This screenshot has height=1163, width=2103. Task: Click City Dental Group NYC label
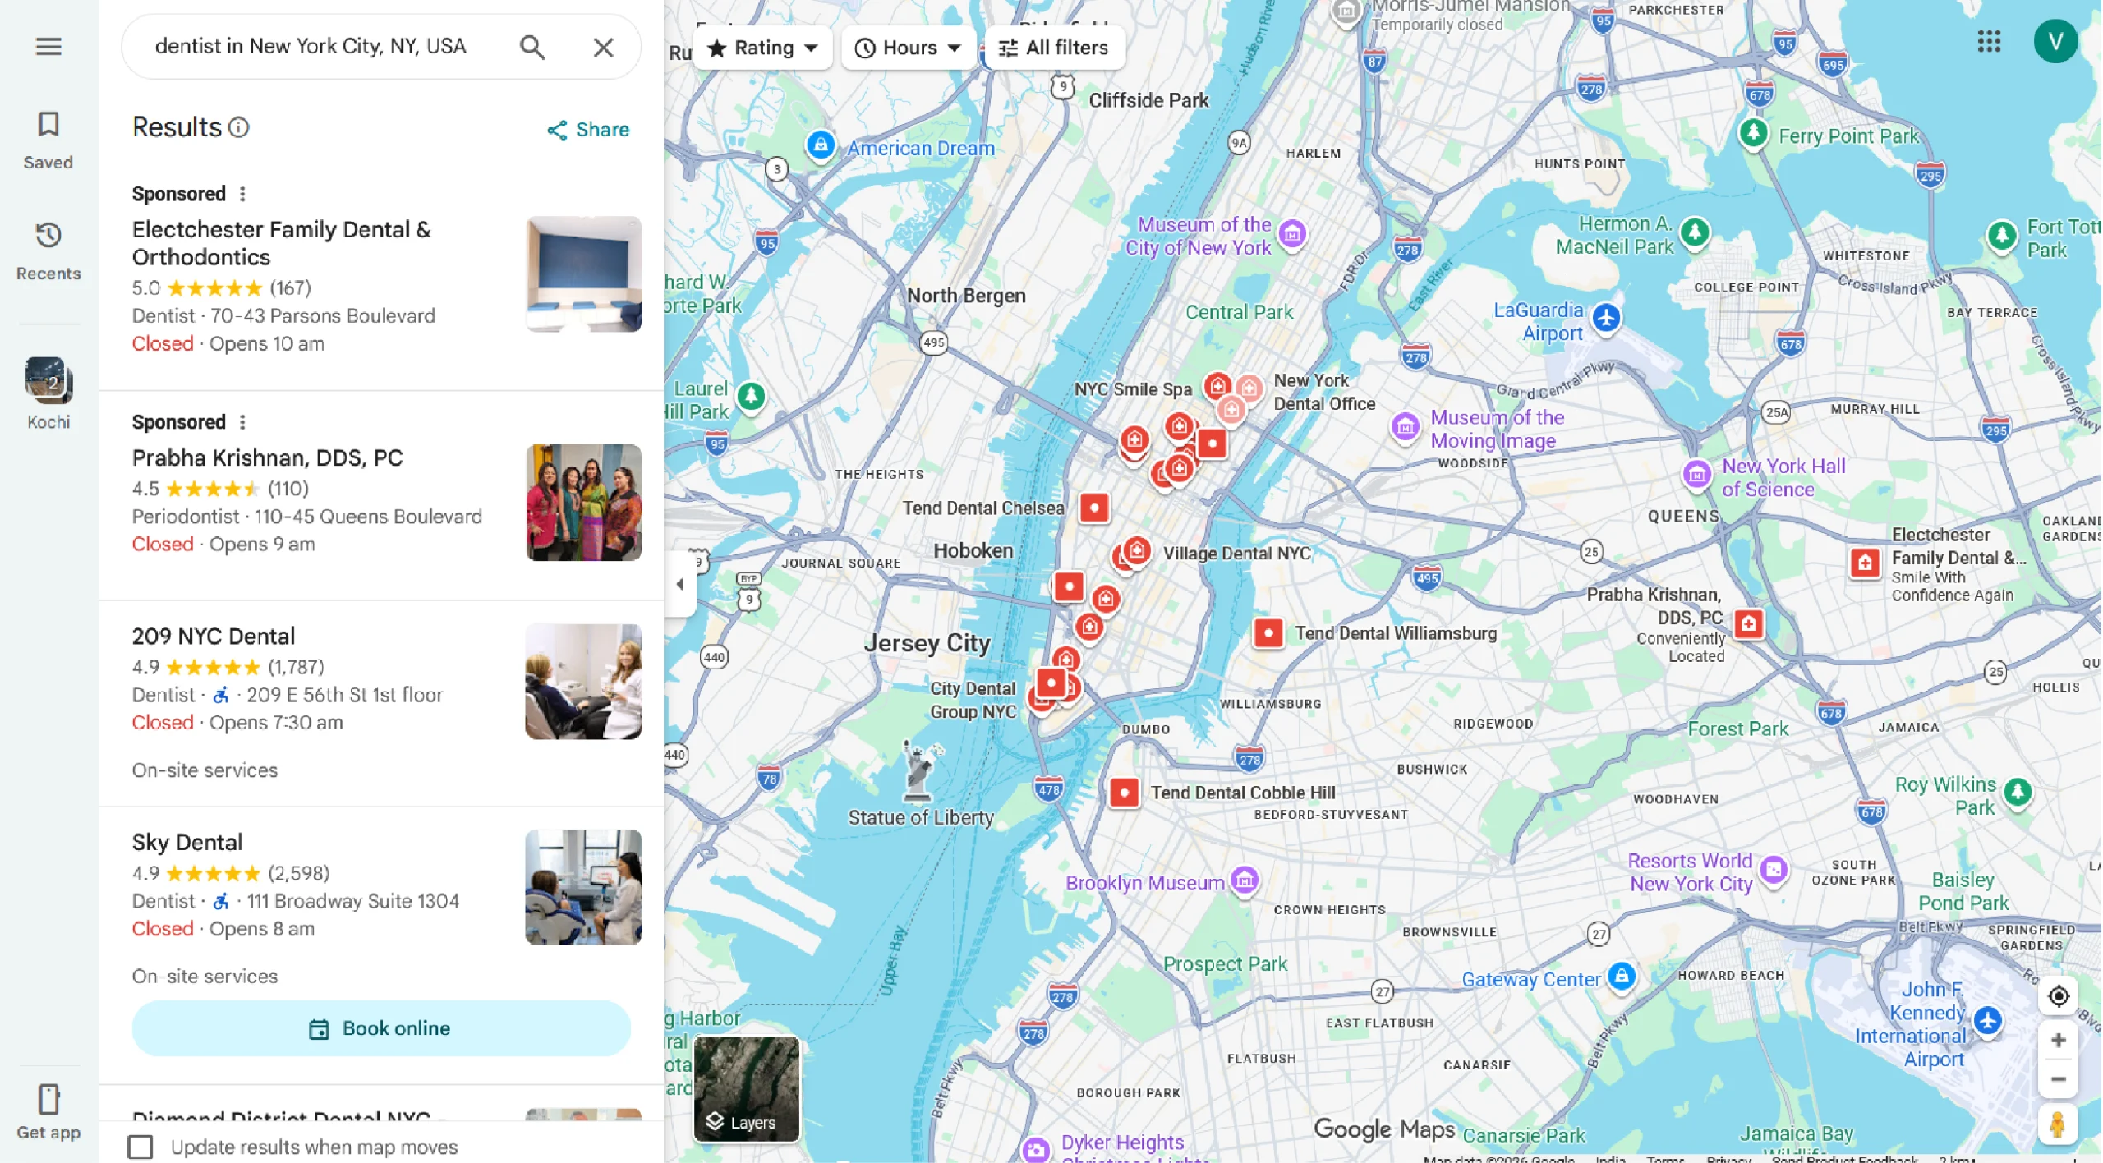coord(973,700)
